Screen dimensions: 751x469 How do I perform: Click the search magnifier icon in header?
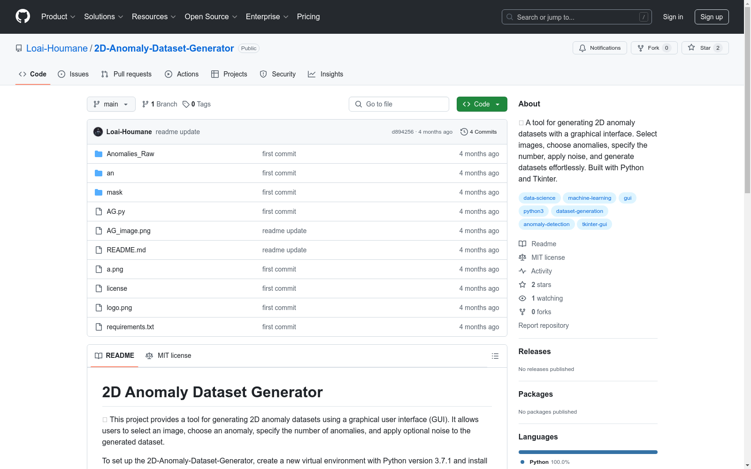510,17
